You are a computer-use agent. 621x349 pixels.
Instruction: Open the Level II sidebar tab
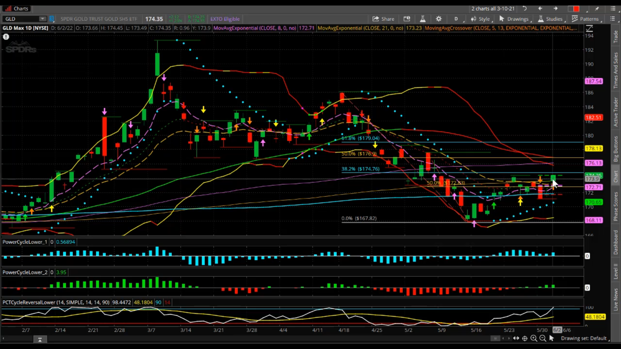tap(616, 271)
